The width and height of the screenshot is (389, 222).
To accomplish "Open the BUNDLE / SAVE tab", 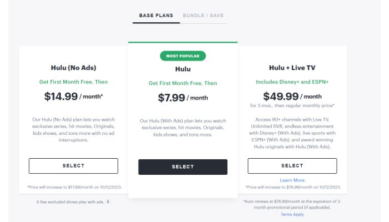I will pyautogui.click(x=203, y=15).
